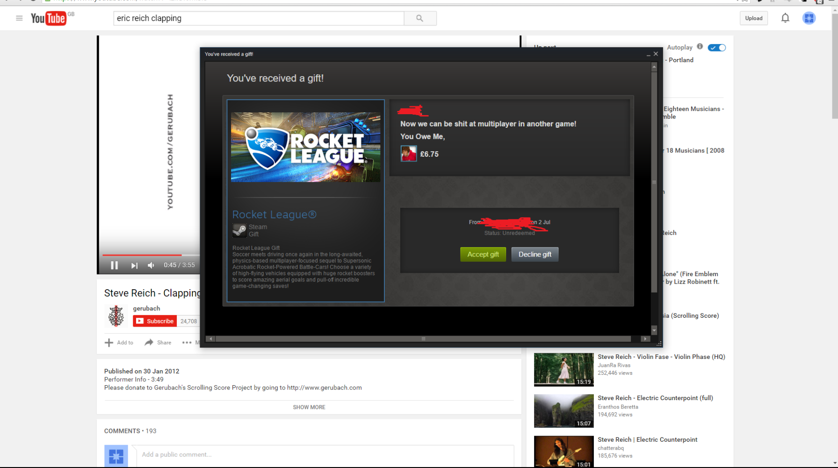
Task: Click the Rocket League gift banner image
Action: [306, 147]
